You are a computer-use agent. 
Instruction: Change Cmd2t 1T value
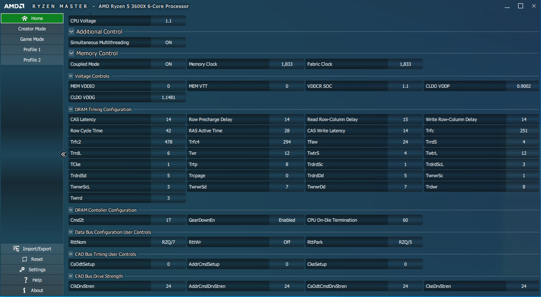(169, 220)
